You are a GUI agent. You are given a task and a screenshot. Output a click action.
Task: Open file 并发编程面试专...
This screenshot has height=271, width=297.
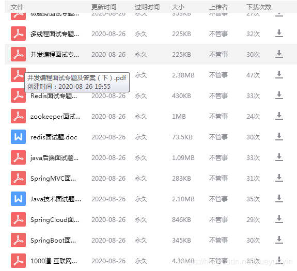coord(55,55)
